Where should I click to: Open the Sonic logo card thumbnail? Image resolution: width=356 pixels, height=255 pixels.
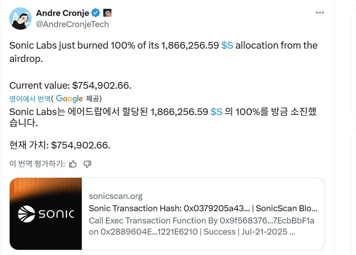46,214
